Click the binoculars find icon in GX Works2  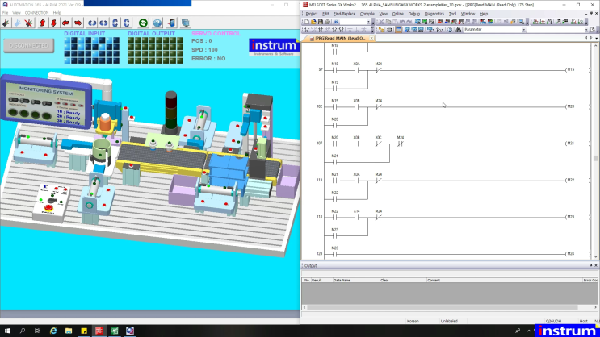[x=458, y=30]
